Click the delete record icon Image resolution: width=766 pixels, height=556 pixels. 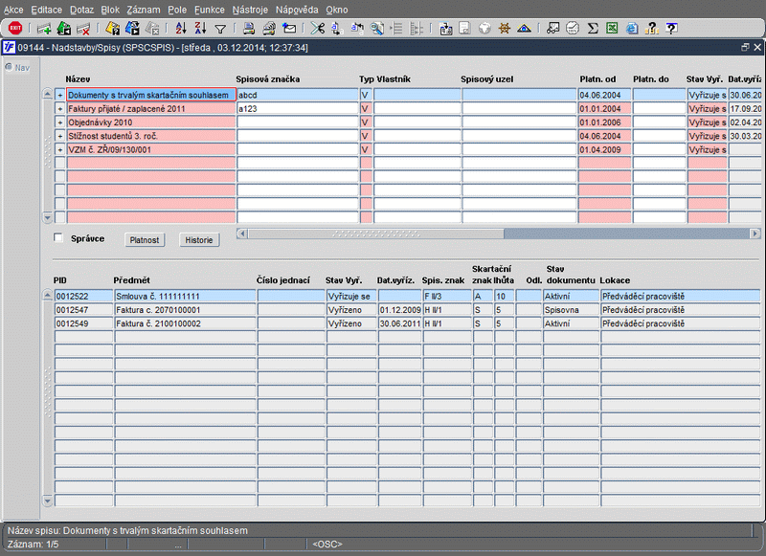click(83, 29)
